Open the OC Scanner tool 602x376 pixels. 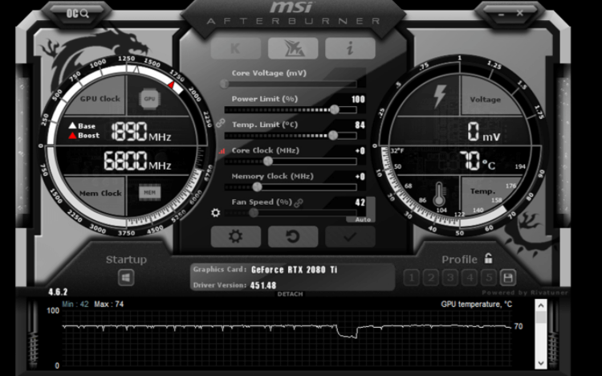coord(78,13)
